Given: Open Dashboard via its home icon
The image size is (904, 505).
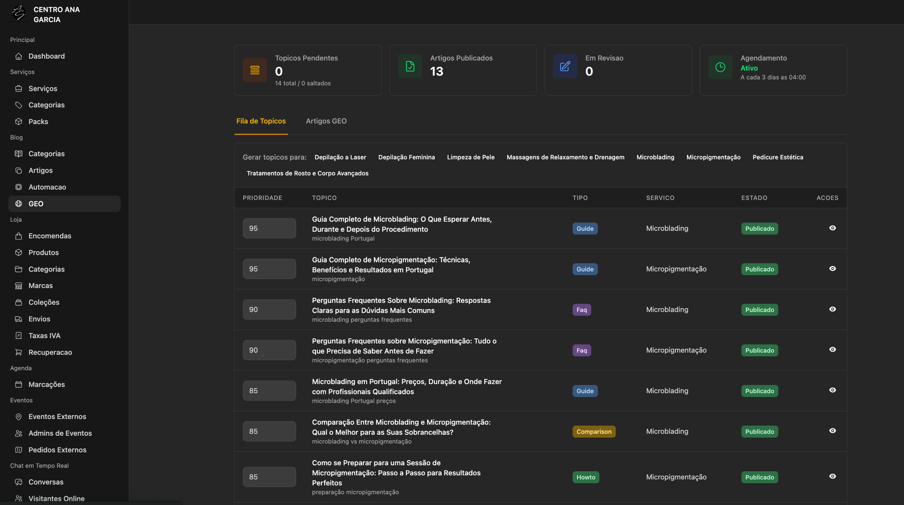Looking at the screenshot, I should [19, 56].
